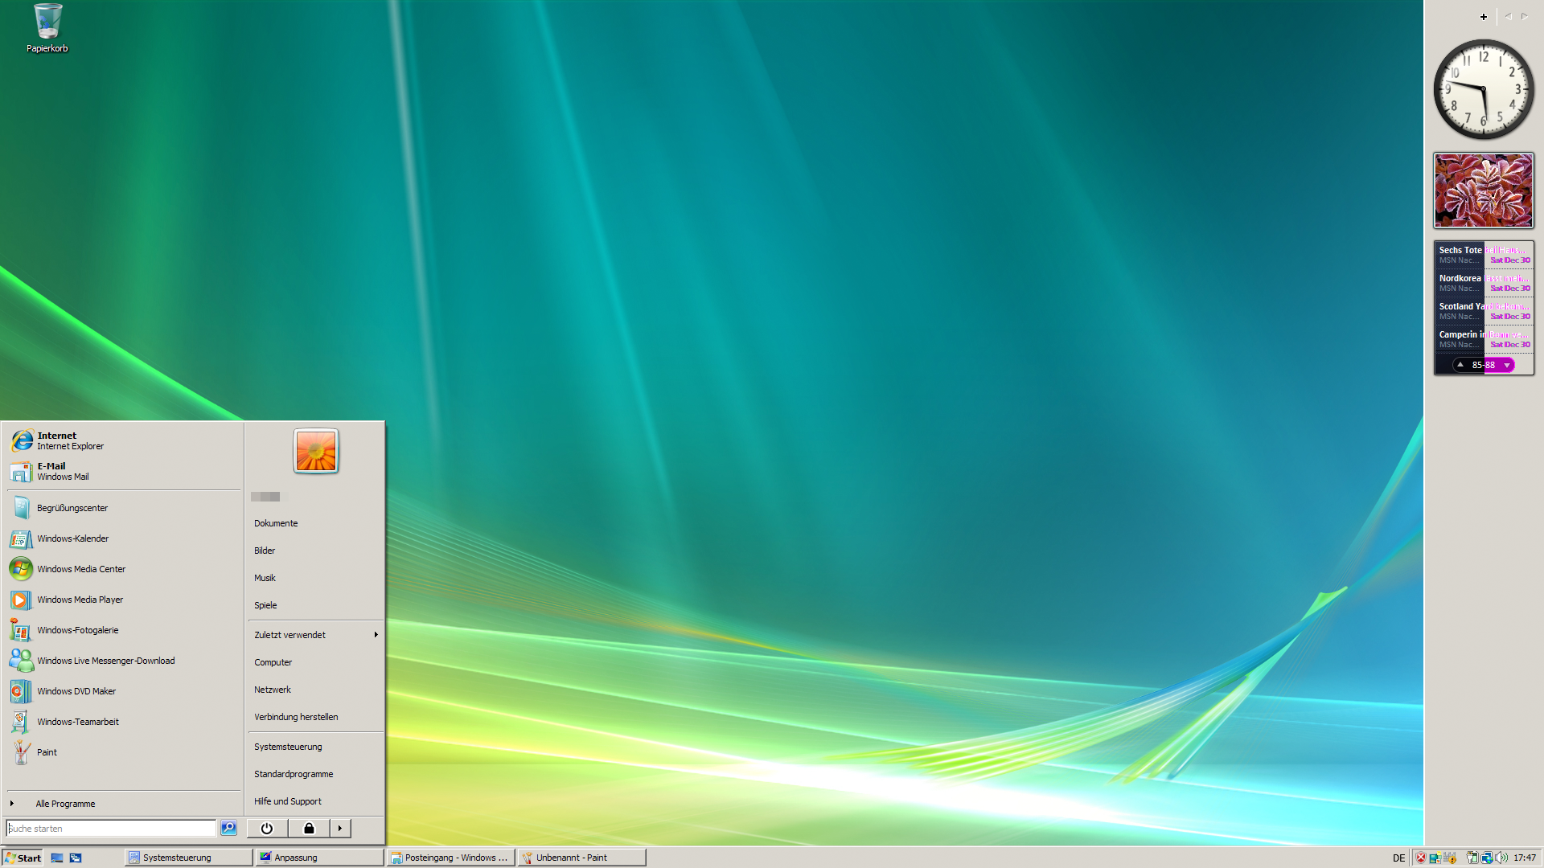Open Windows Media Player
The height and width of the screenshot is (868, 1544).
(123, 600)
